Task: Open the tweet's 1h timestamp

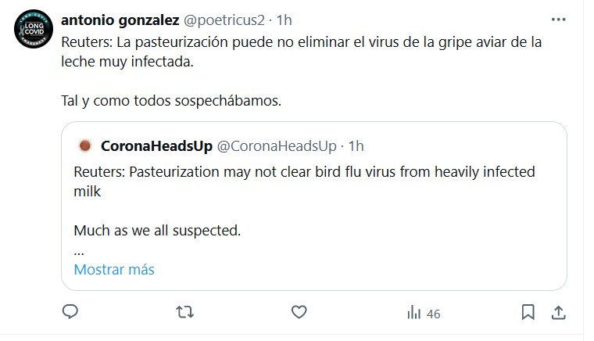Action: click(x=285, y=20)
